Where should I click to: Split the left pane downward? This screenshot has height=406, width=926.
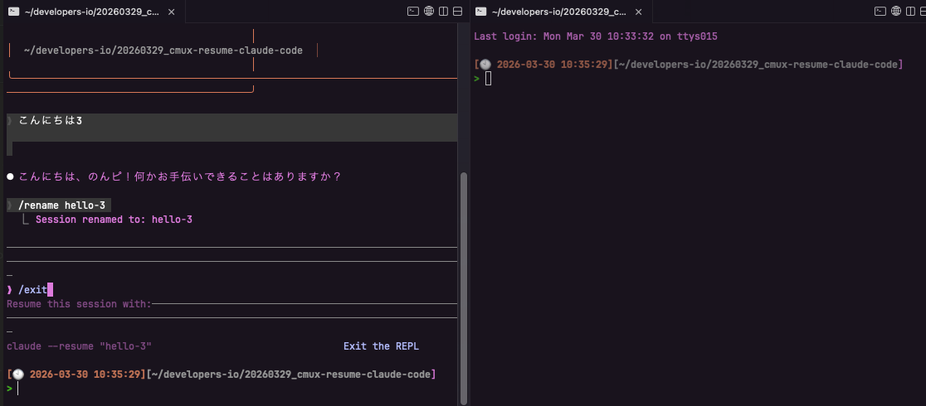coord(459,12)
